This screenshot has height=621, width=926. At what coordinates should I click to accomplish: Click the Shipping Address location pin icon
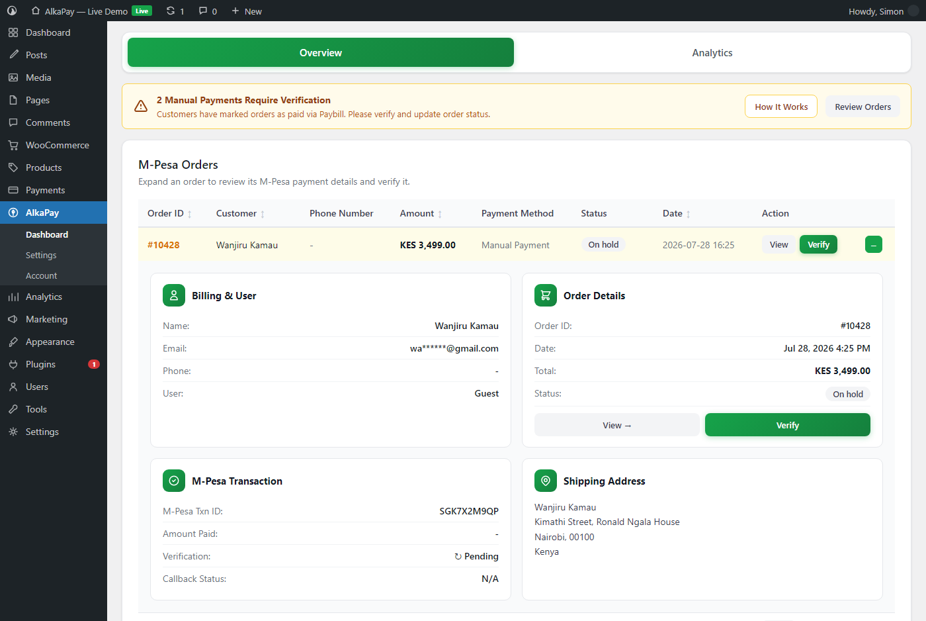(x=546, y=481)
